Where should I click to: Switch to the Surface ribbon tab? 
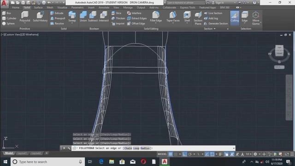click(x=38, y=7)
